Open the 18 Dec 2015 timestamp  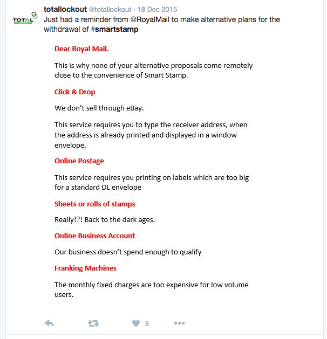[158, 10]
